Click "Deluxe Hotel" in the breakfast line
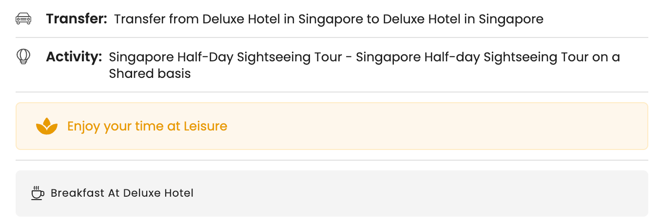This screenshot has height=222, width=660. click(158, 193)
